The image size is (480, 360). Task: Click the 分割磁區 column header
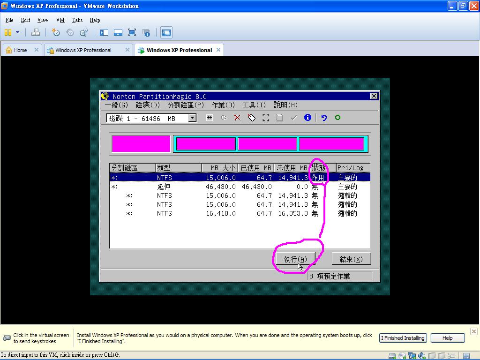click(133, 168)
